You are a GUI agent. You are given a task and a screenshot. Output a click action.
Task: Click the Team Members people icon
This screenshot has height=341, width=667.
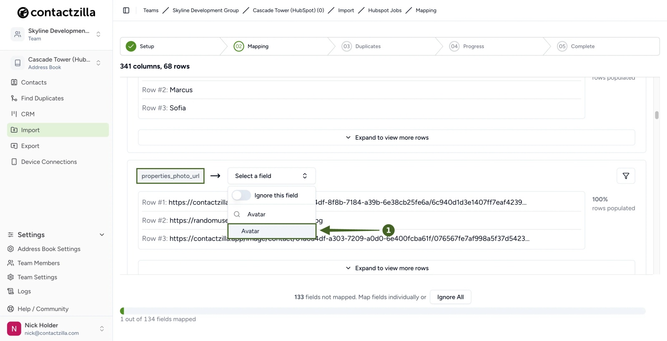(11, 263)
